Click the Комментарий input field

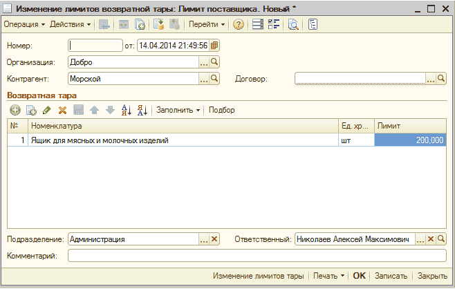pos(257,256)
